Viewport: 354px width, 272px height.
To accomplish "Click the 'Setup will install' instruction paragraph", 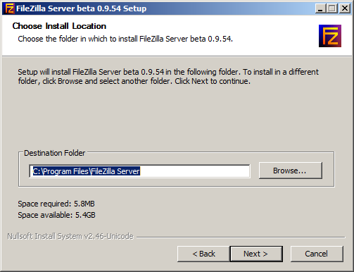I will (x=168, y=77).
